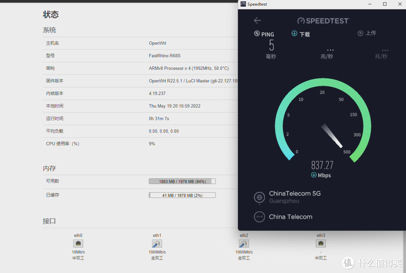The width and height of the screenshot is (406, 273).
Task: Click the 837.27 speed reading
Action: click(322, 165)
